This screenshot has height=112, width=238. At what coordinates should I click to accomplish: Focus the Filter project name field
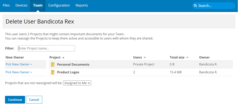(x=46, y=48)
